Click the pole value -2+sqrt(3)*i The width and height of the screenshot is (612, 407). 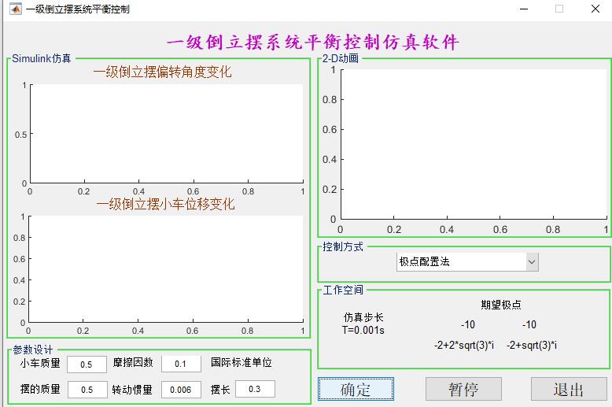point(532,346)
